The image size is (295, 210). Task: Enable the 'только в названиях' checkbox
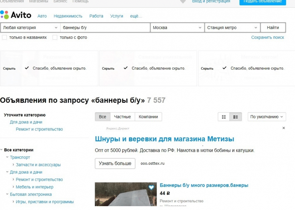coord(5,37)
